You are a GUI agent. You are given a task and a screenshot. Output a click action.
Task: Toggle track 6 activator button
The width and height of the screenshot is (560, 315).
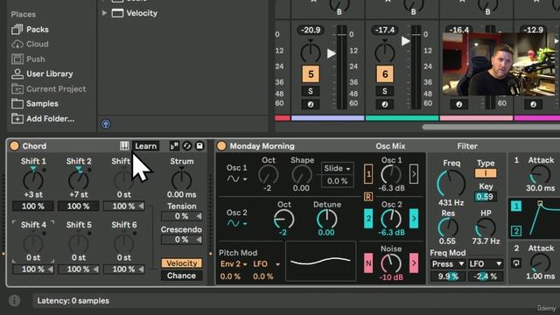click(385, 74)
